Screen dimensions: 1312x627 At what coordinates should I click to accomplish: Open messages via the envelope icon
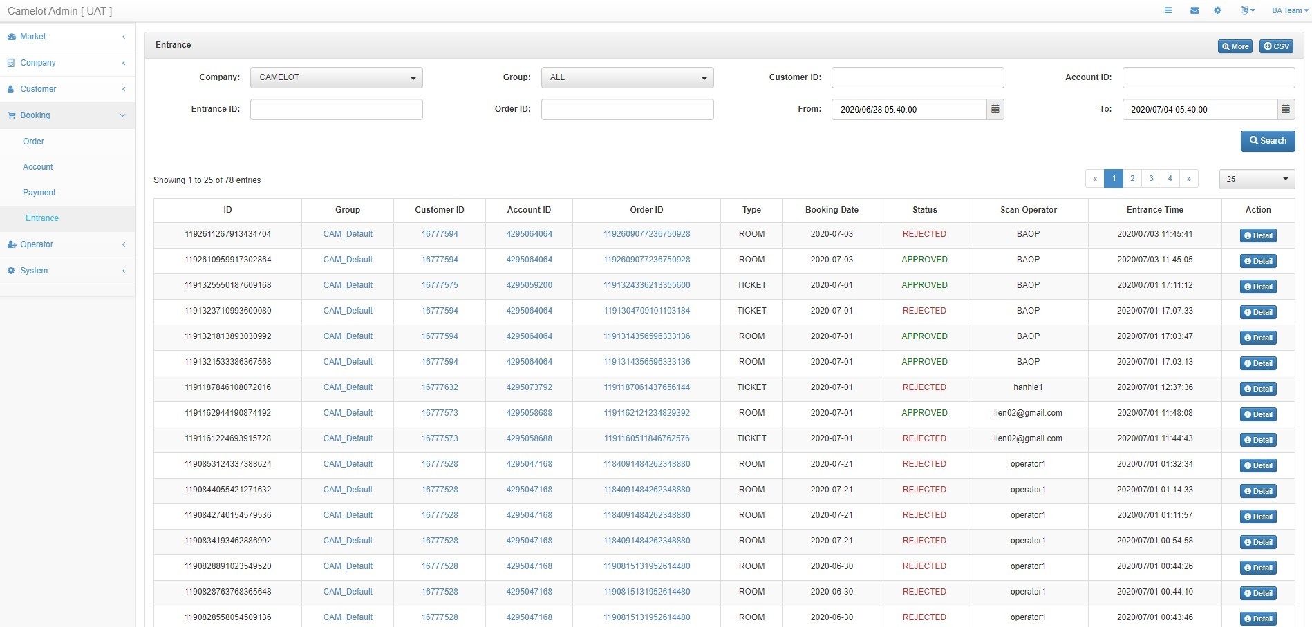(1194, 10)
